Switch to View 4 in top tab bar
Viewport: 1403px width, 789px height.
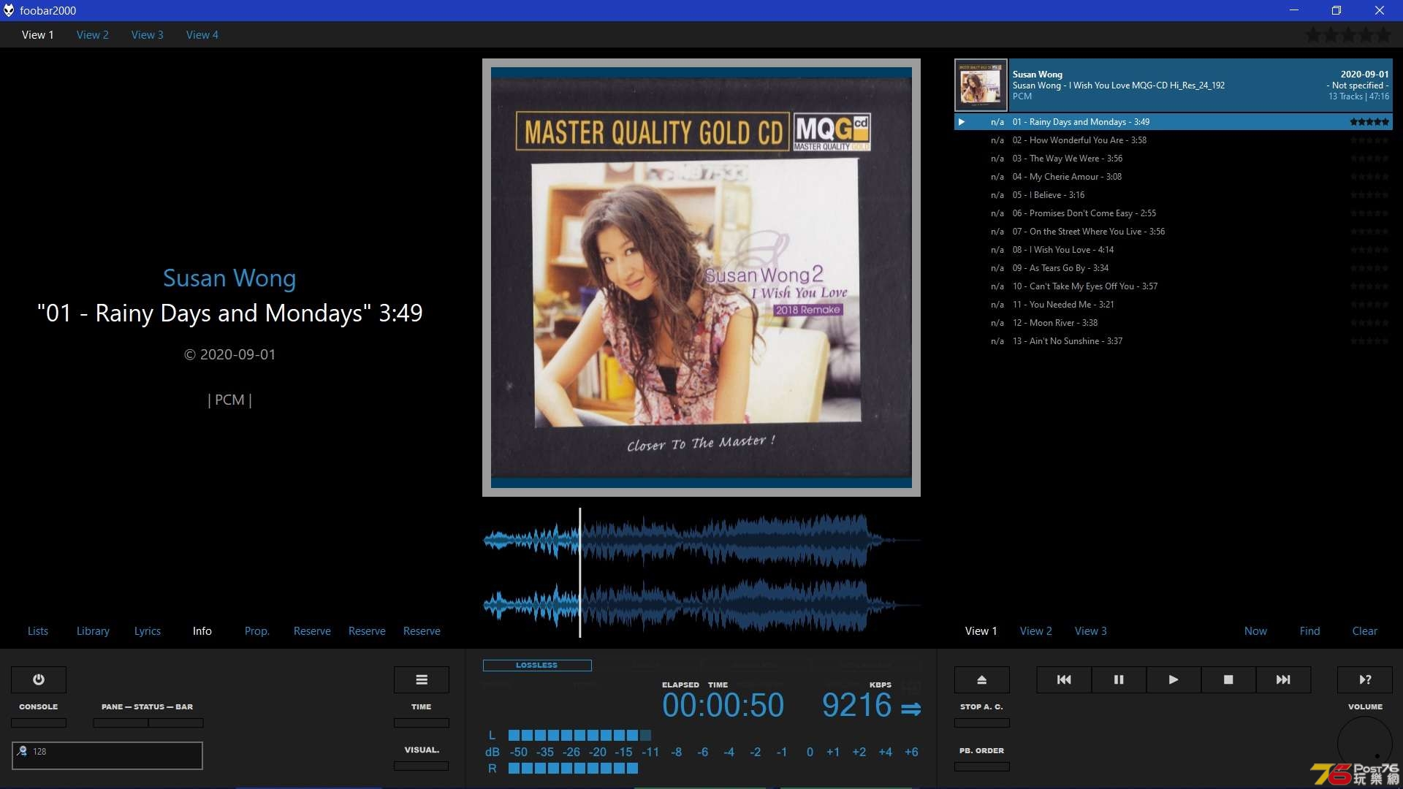click(202, 35)
